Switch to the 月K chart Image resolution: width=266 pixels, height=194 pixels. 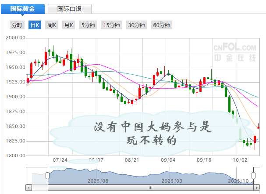[68, 25]
